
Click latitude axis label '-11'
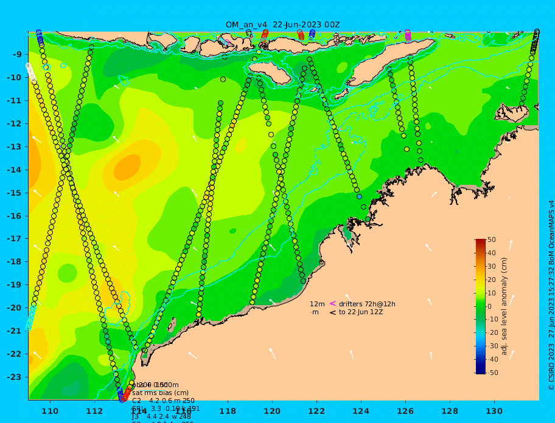click(x=14, y=101)
